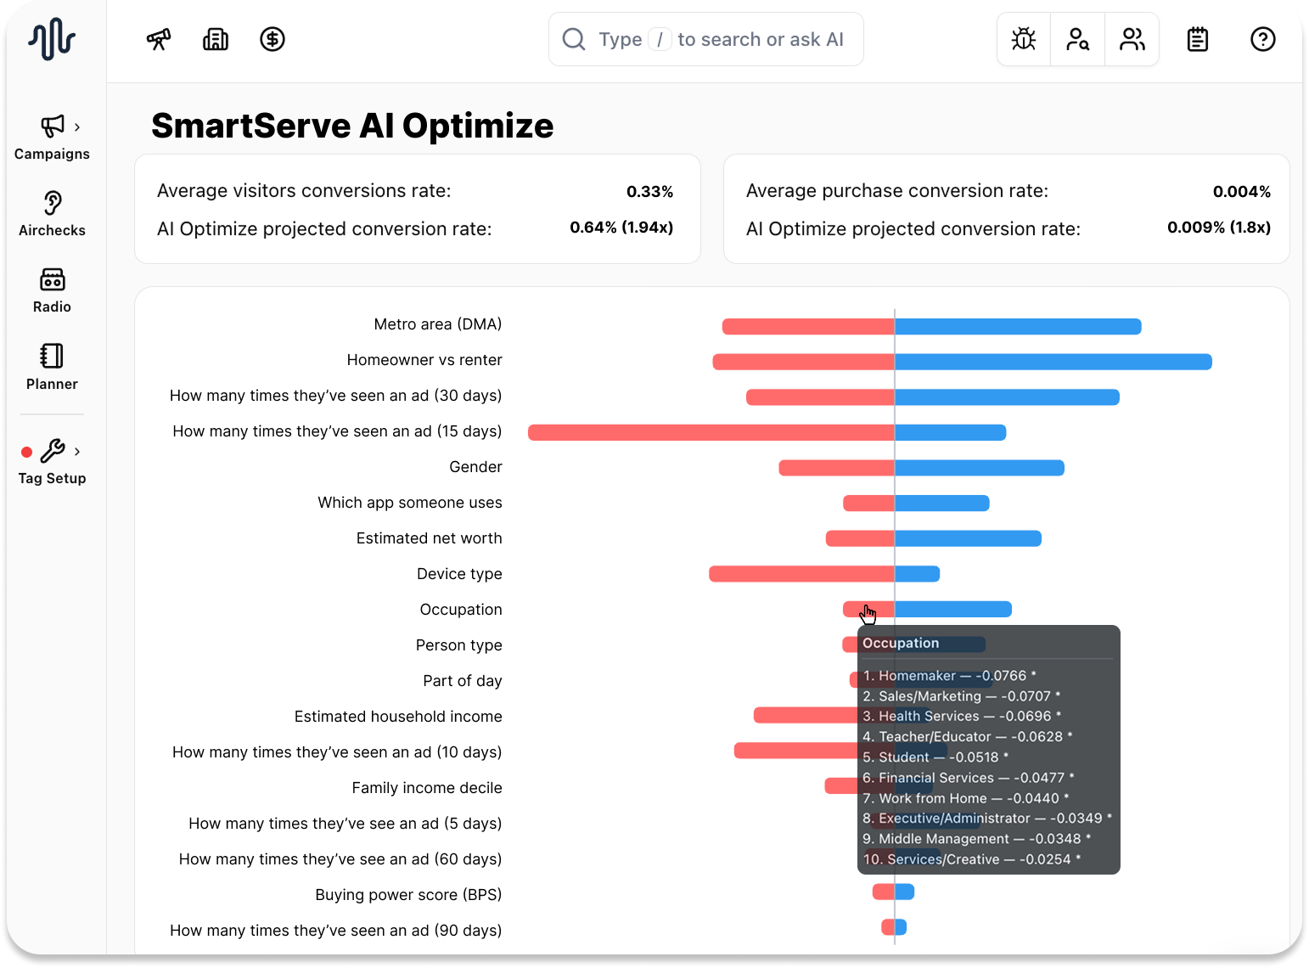Expand the Campaigns chevron in the sidebar

pos(77,127)
